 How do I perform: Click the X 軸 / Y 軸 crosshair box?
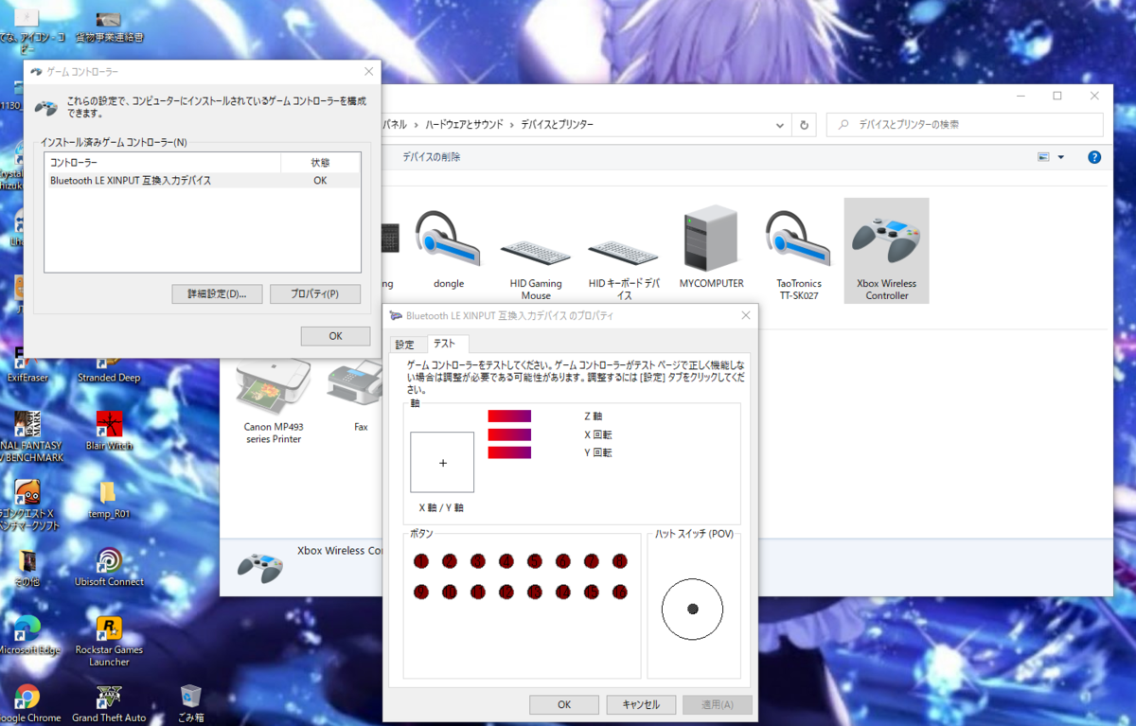442,462
